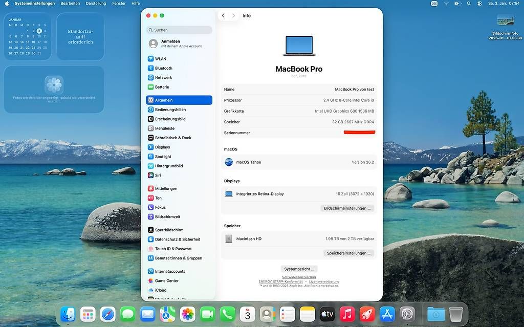Open the Softwarelizenzvertrag link

coord(299,277)
